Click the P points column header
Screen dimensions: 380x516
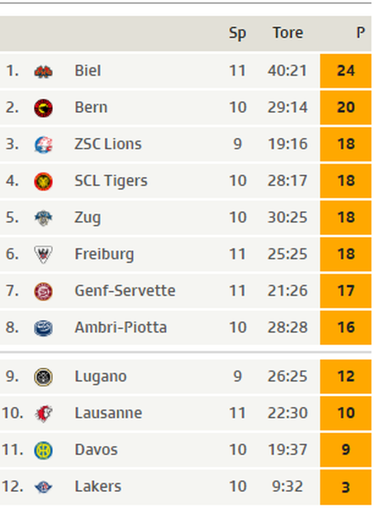[360, 33]
